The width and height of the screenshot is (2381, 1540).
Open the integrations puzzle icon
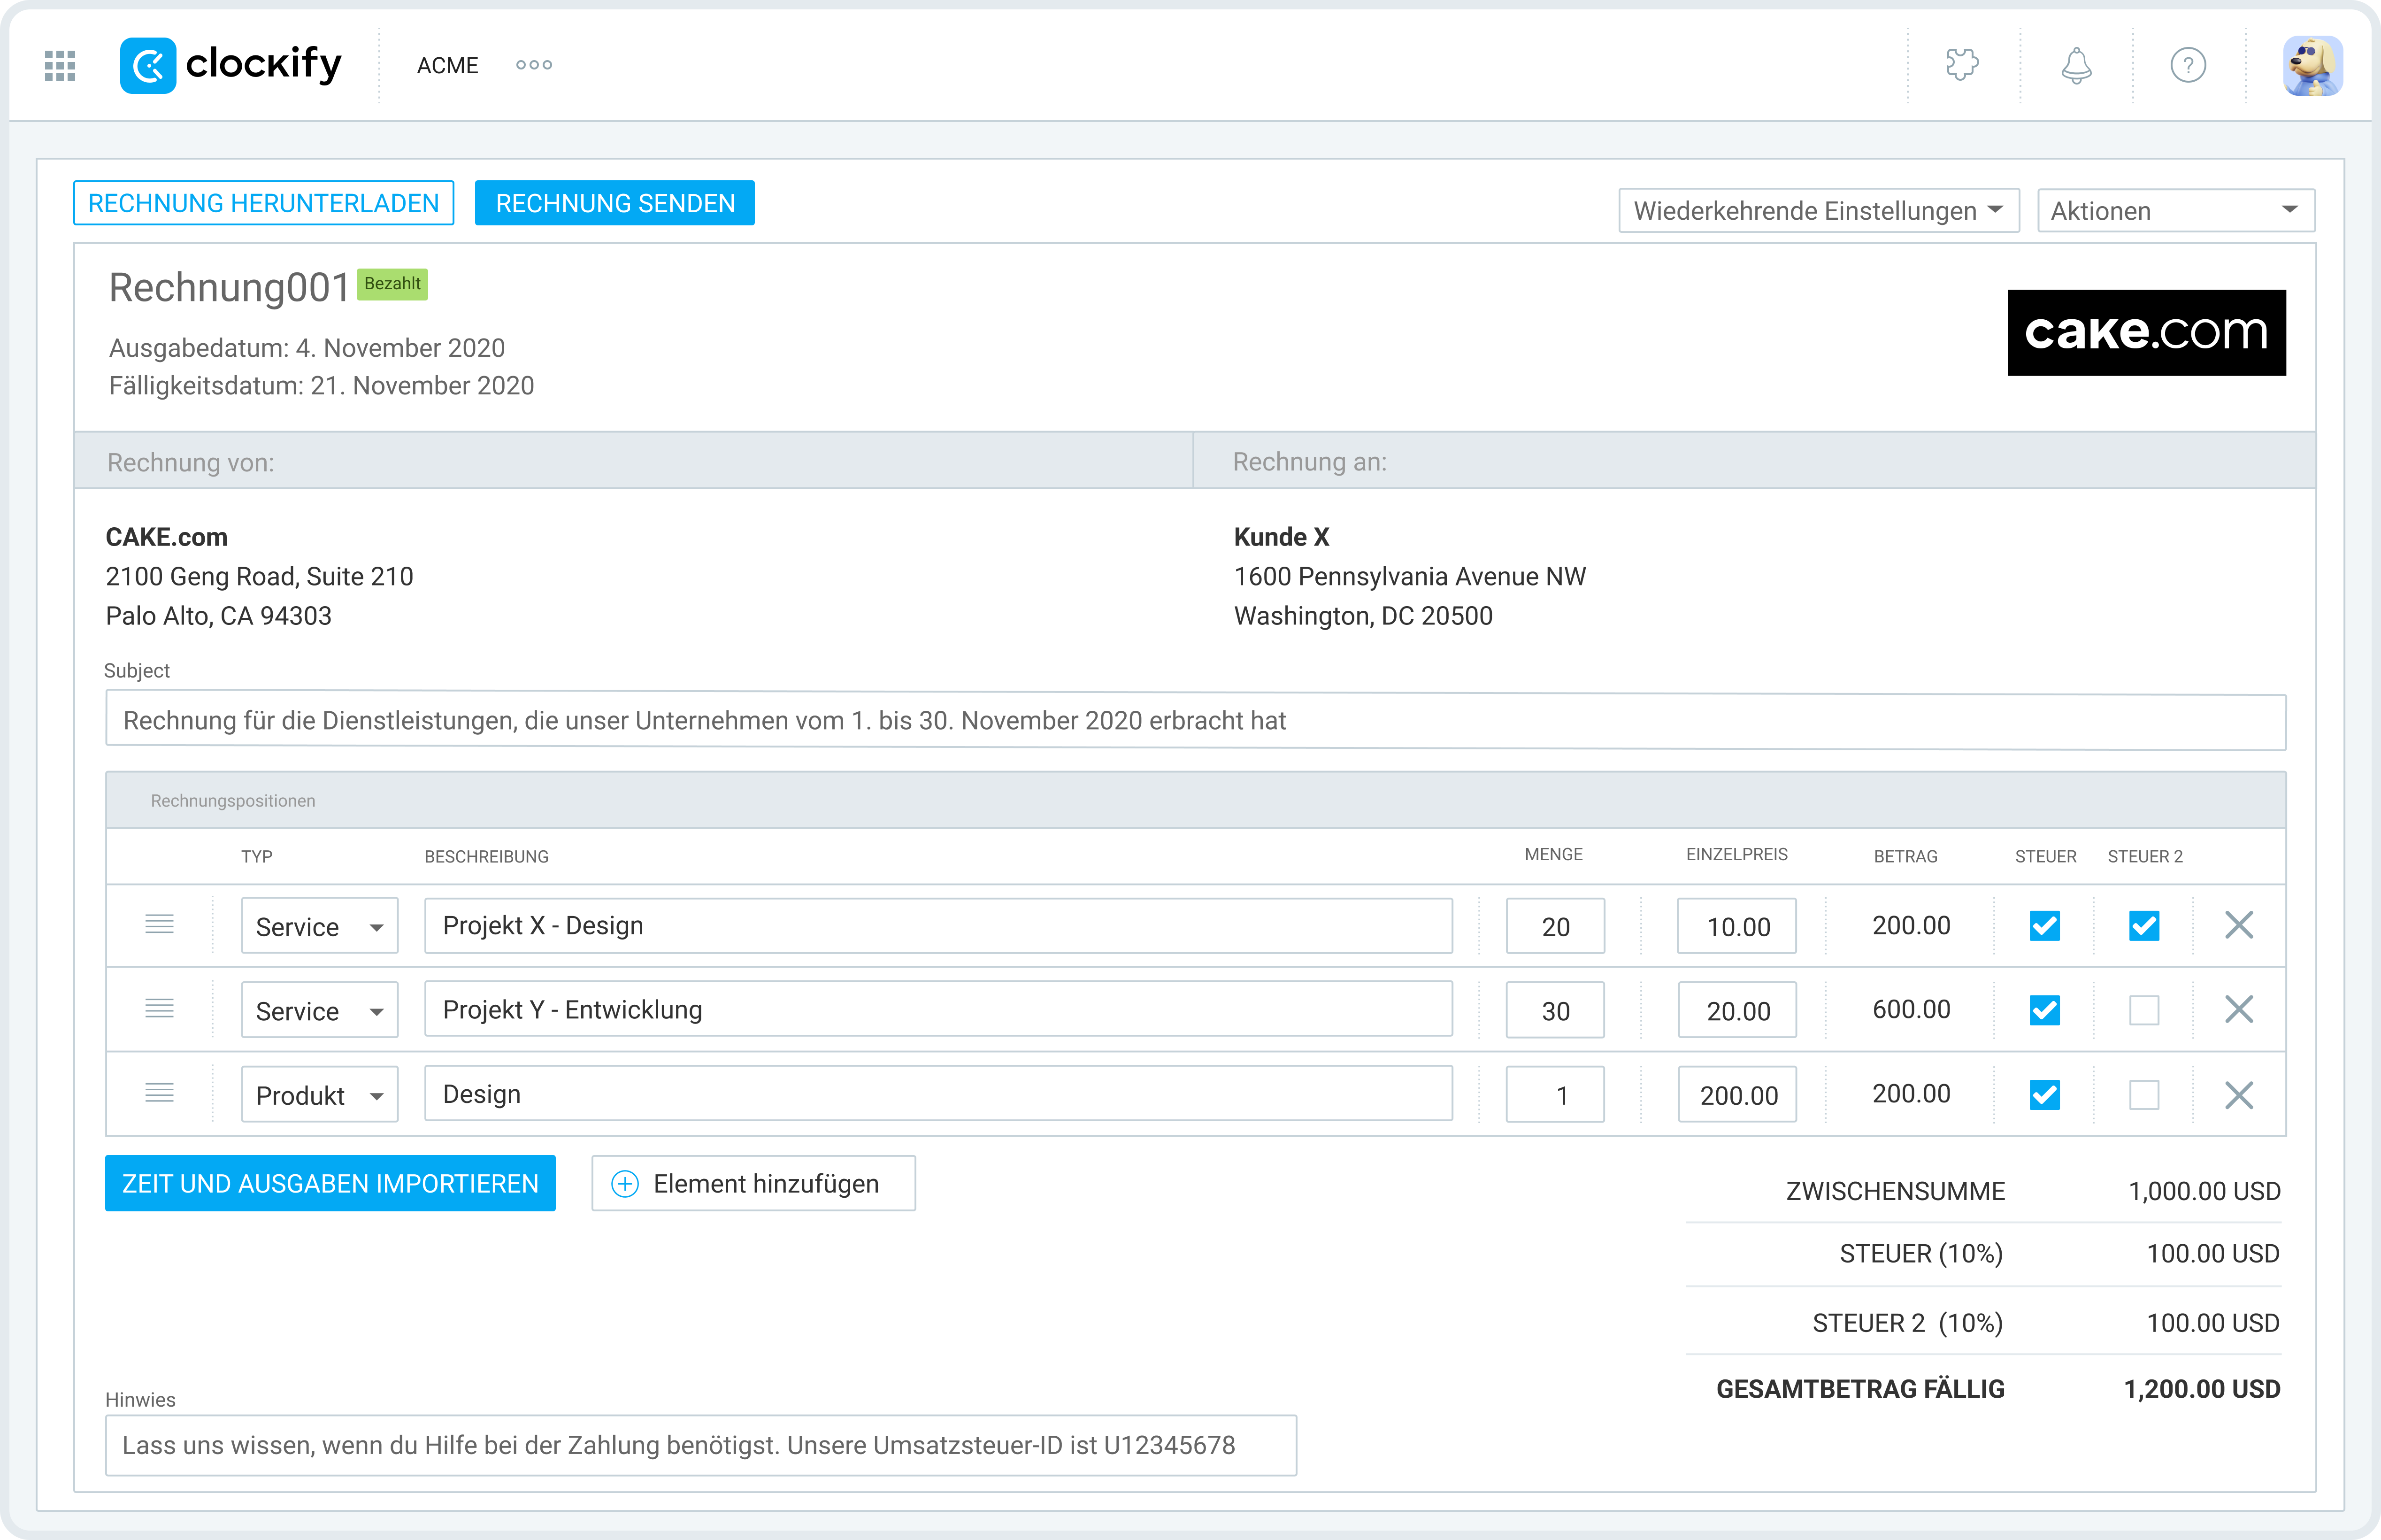(x=1962, y=65)
